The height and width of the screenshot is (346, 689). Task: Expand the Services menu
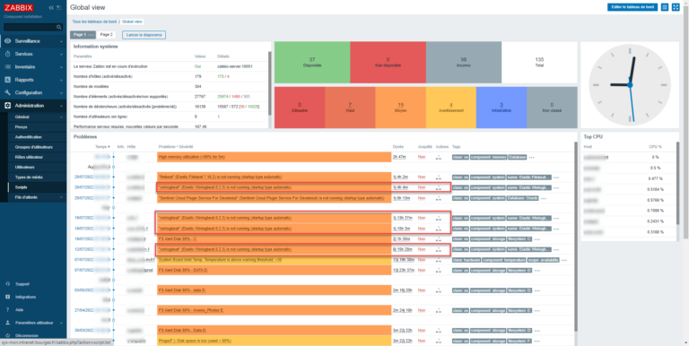[33, 54]
